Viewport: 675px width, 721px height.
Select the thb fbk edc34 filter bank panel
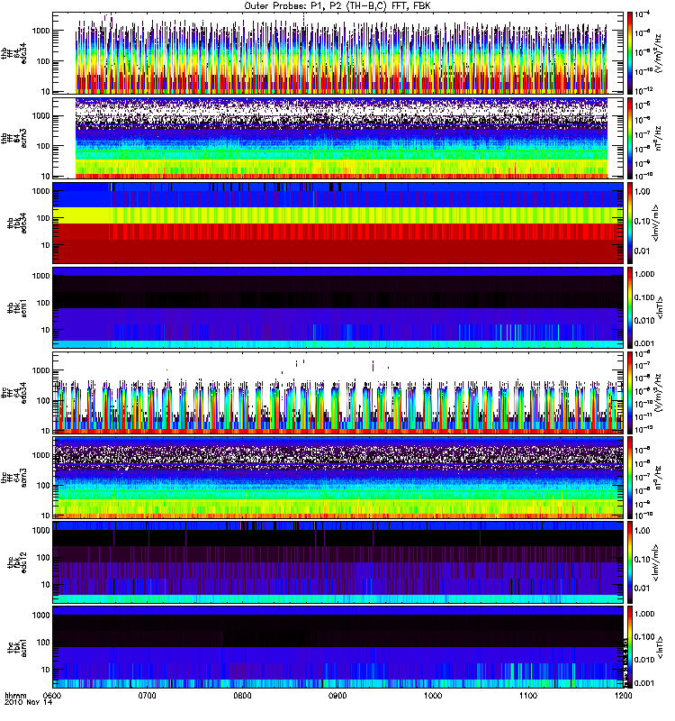tap(338, 223)
